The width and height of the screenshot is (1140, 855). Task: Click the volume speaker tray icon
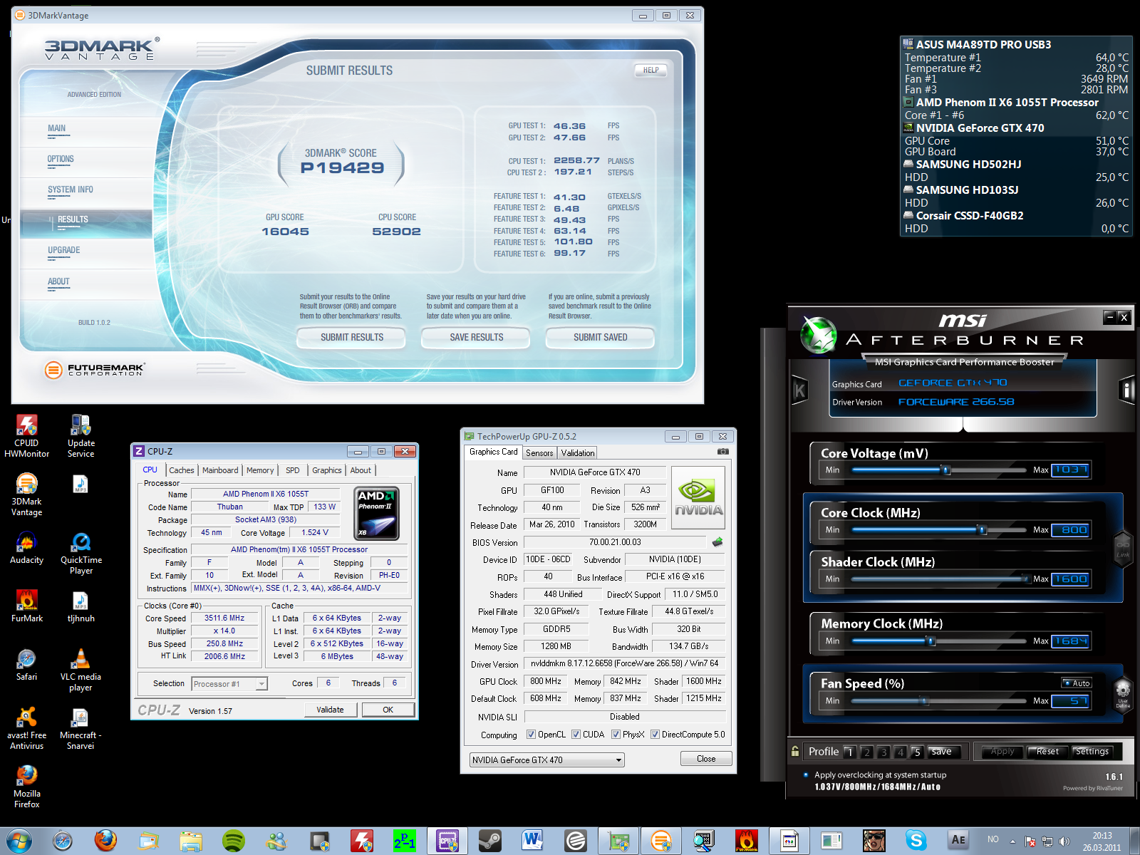[x=1064, y=841]
